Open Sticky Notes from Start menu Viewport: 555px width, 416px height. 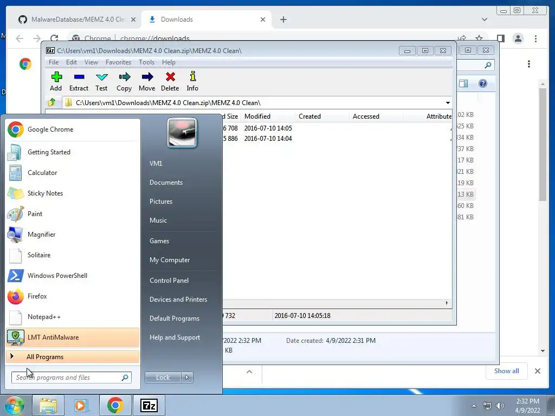(73, 193)
